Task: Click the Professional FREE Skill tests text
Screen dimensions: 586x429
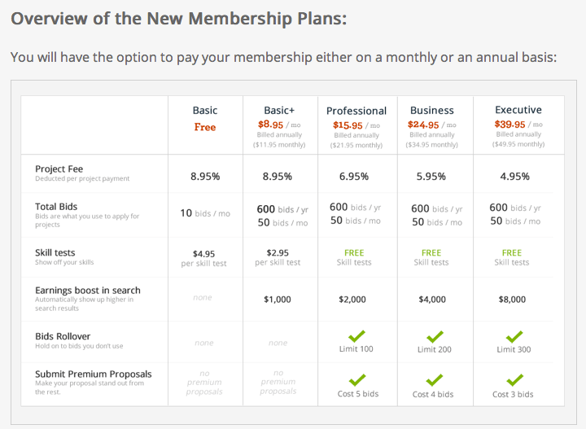Action: [354, 252]
